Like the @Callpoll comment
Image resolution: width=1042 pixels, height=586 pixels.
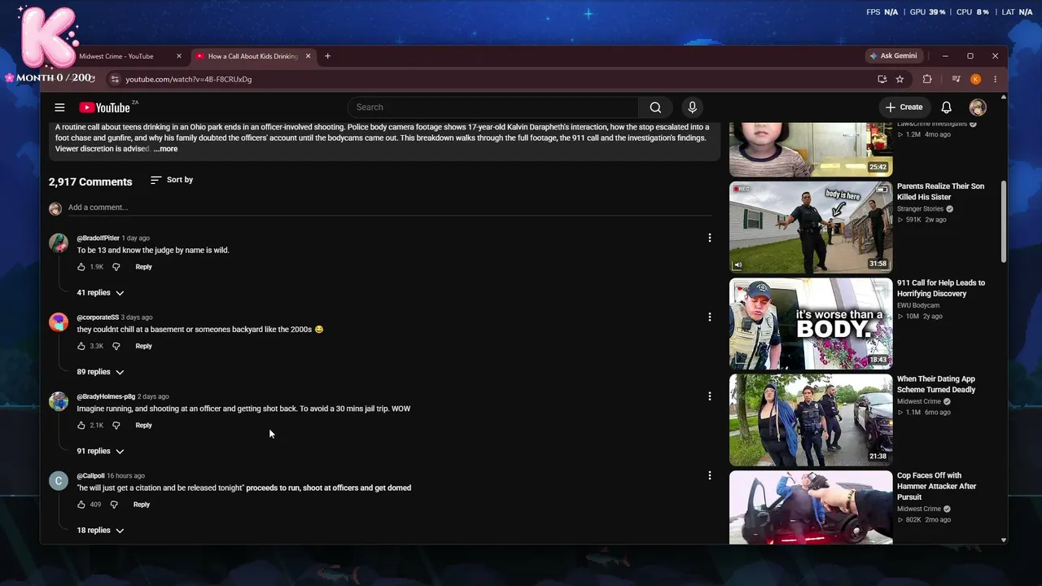click(x=81, y=505)
